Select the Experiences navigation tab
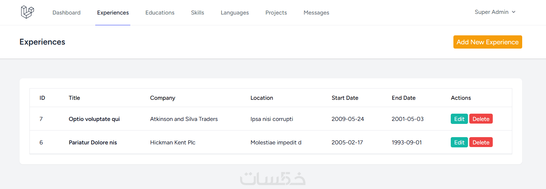The width and height of the screenshot is (546, 189). coord(113,13)
